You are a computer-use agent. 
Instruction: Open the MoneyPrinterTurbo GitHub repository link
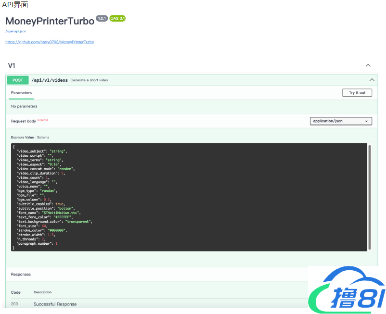pos(50,42)
